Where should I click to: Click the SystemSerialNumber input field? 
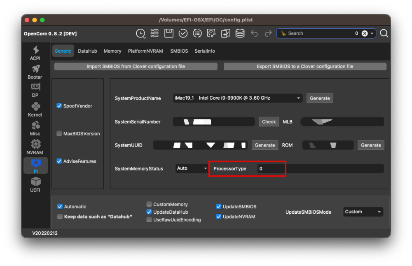(213, 121)
